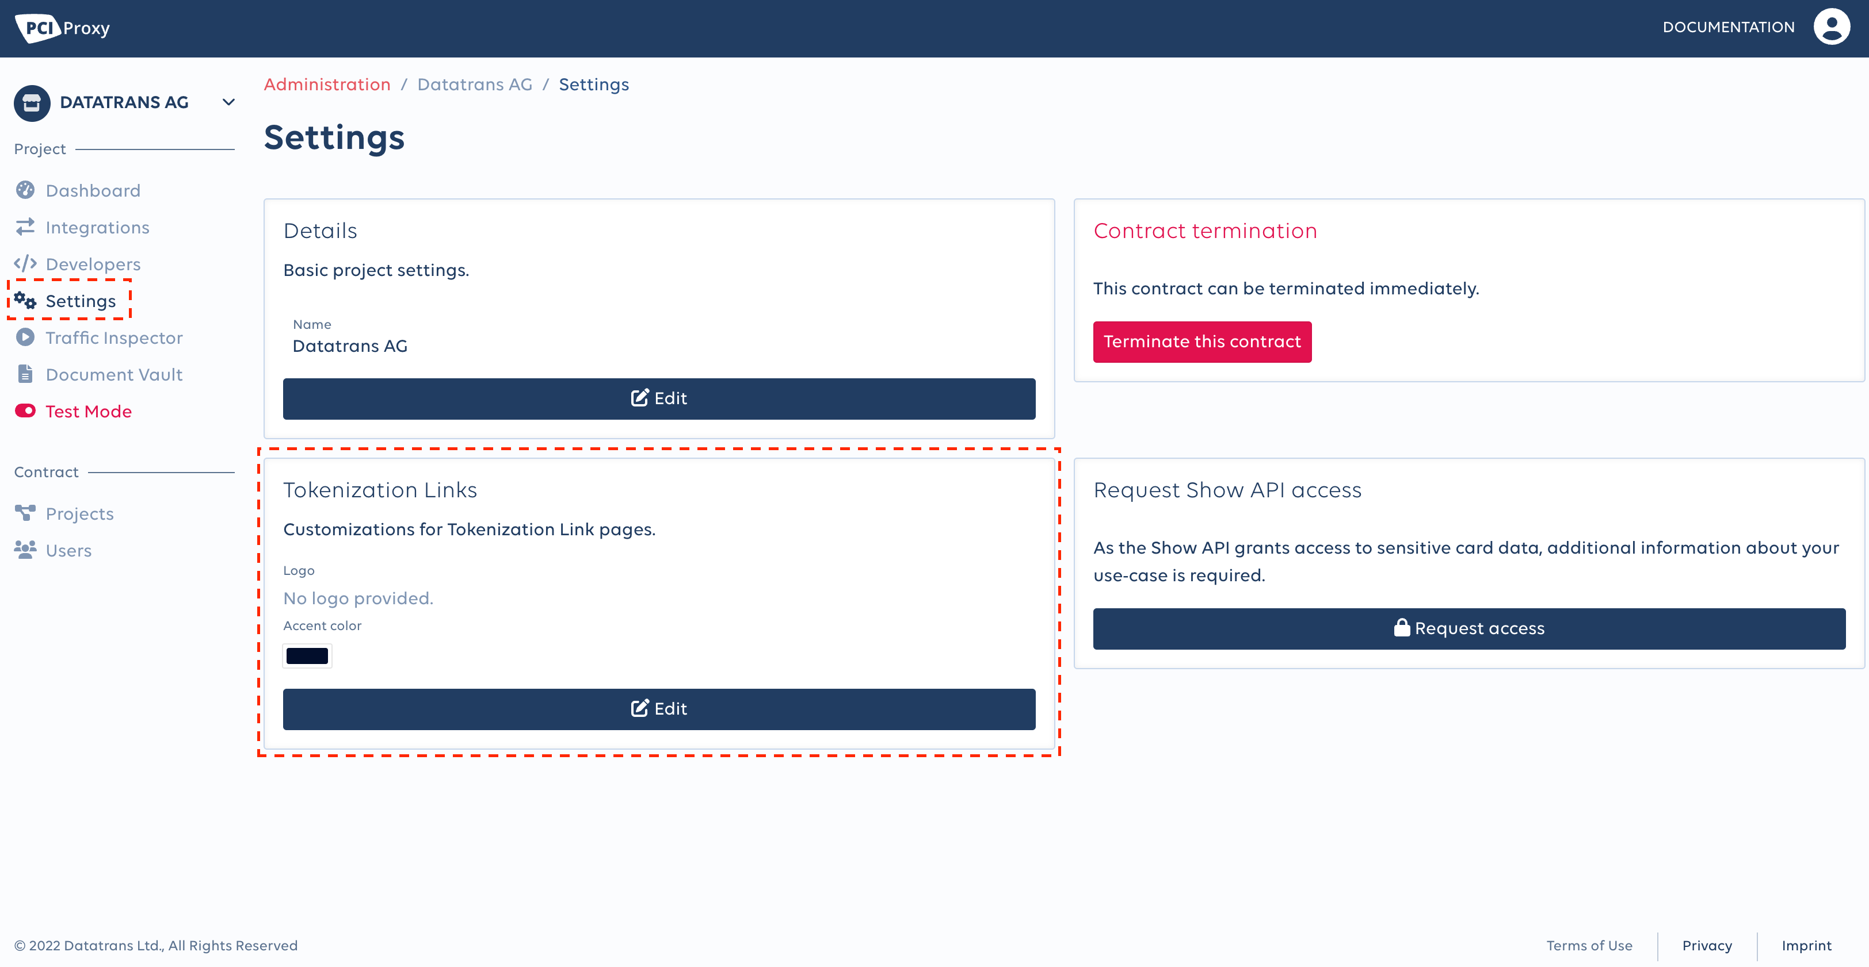The width and height of the screenshot is (1869, 967).
Task: Click the Document Vault icon in sidebar
Action: point(24,374)
